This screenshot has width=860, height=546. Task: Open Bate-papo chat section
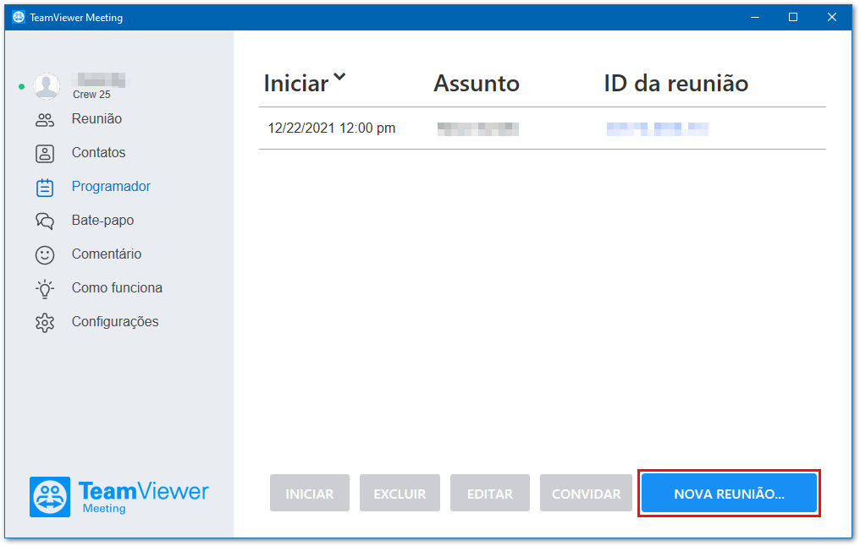pyautogui.click(x=102, y=220)
